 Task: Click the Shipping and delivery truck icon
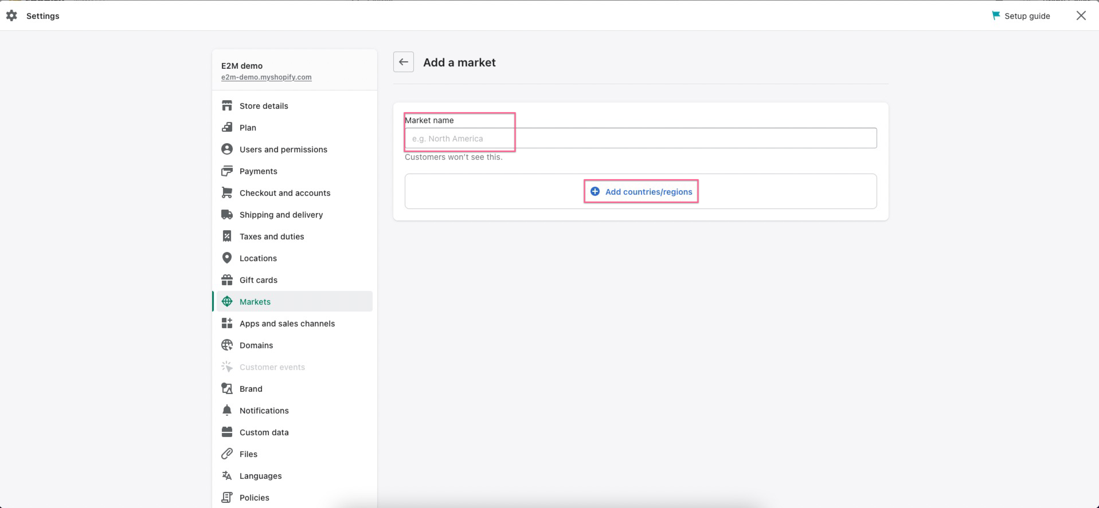pos(227,215)
